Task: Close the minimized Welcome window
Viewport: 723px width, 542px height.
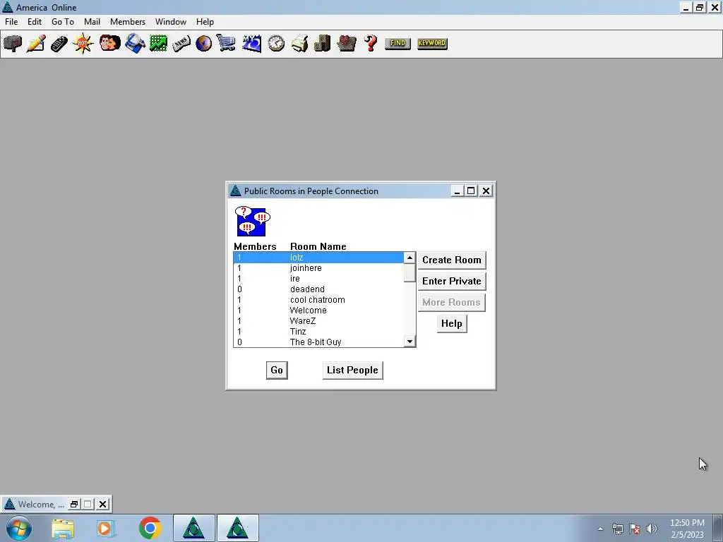Action: [x=103, y=504]
